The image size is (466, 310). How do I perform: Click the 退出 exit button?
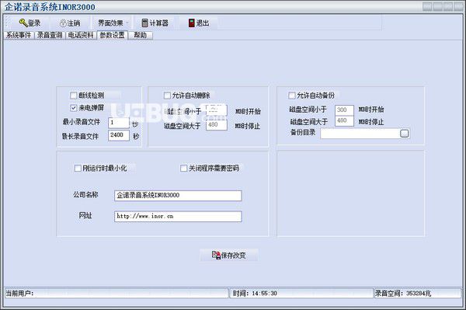point(199,23)
